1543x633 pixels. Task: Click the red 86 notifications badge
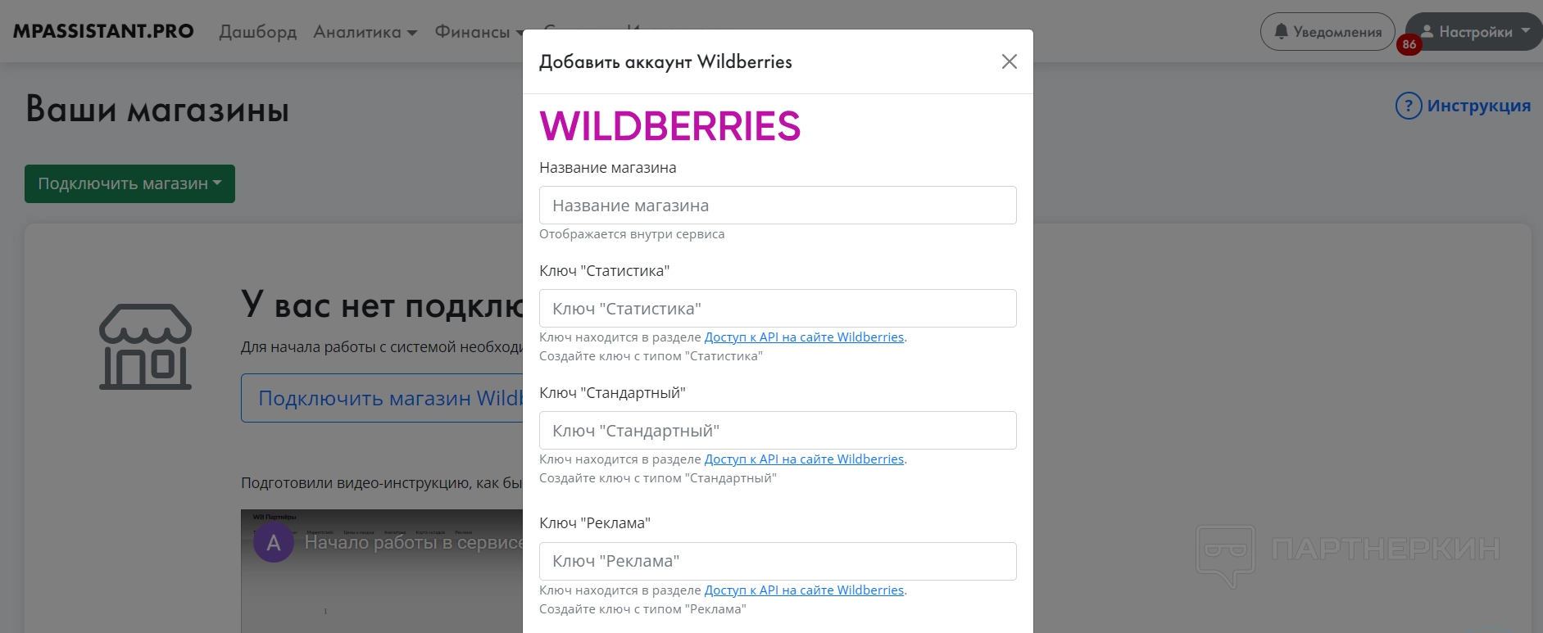(x=1409, y=45)
